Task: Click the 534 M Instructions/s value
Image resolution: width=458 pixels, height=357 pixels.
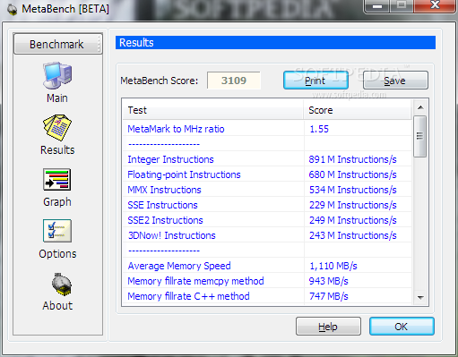Action: point(352,190)
